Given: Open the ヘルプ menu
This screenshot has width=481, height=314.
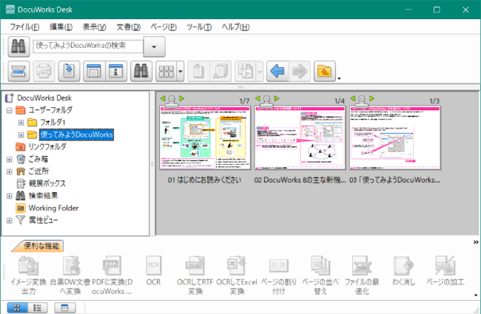Looking at the screenshot, I should click(235, 27).
